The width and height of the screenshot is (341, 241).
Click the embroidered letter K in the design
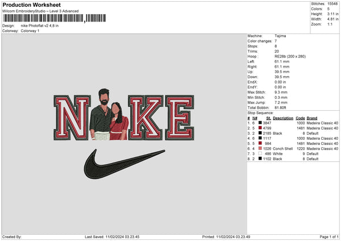tap(145, 118)
